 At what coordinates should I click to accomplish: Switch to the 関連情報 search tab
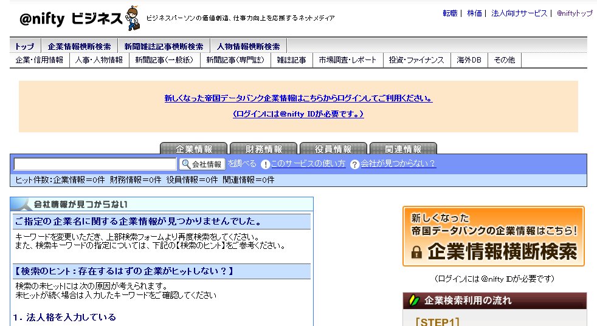click(x=403, y=148)
